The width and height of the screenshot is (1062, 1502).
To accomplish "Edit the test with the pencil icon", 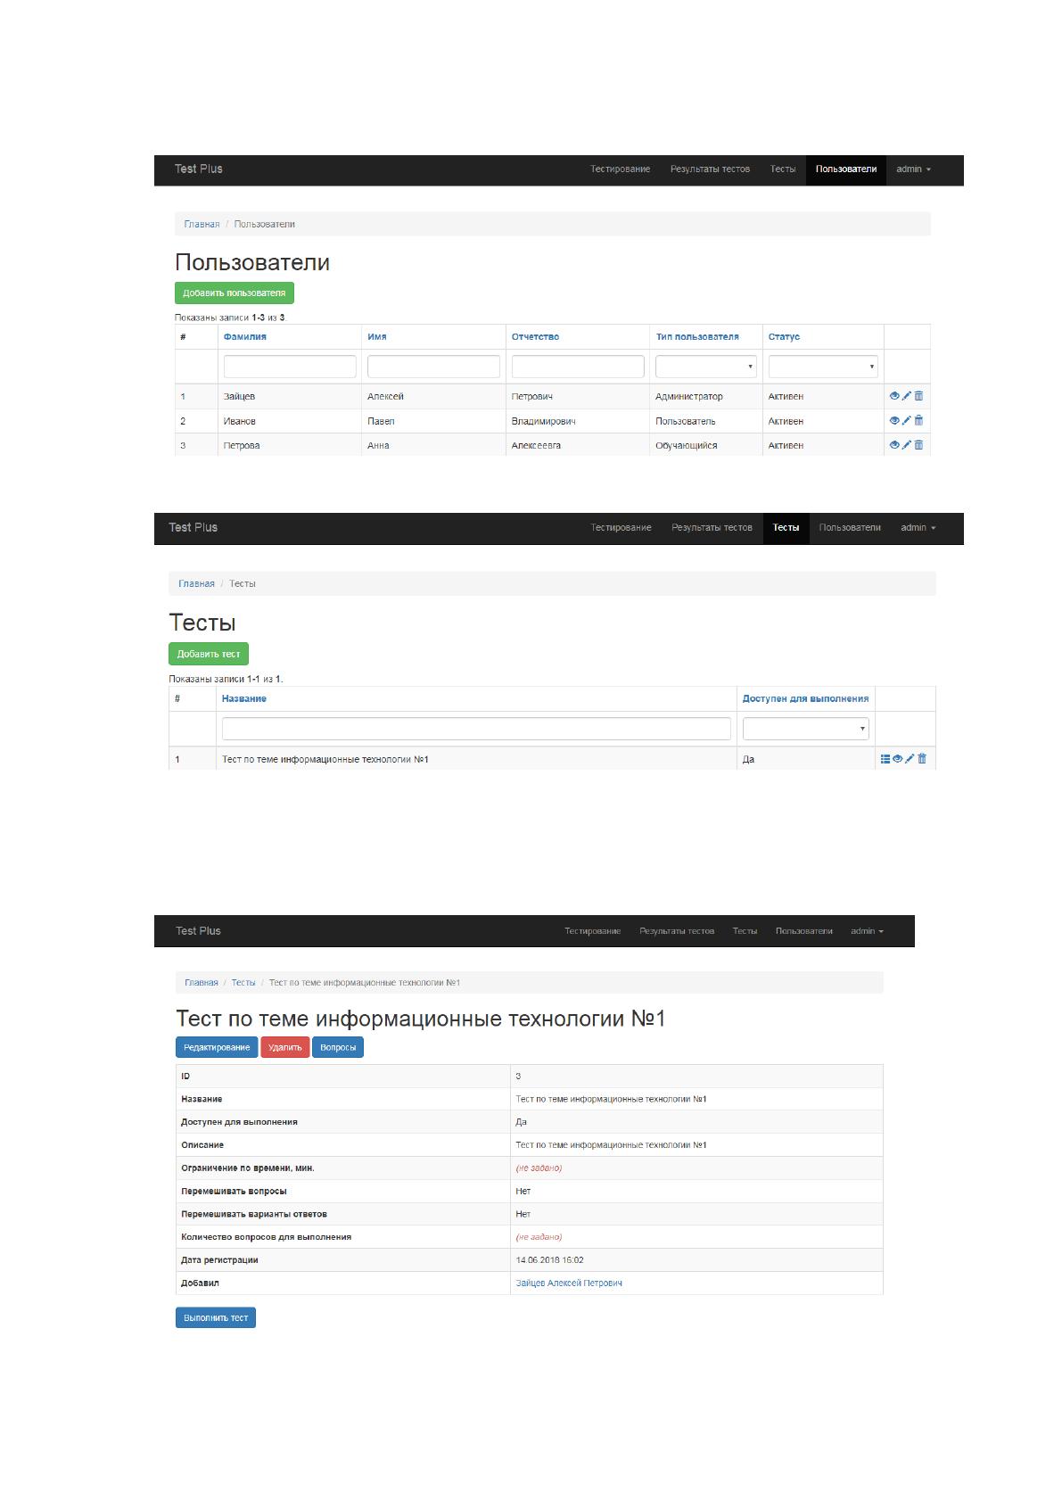I will 910,759.
